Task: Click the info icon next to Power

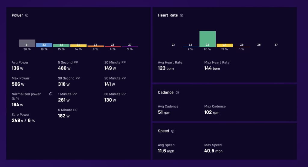Action: tap(27, 15)
